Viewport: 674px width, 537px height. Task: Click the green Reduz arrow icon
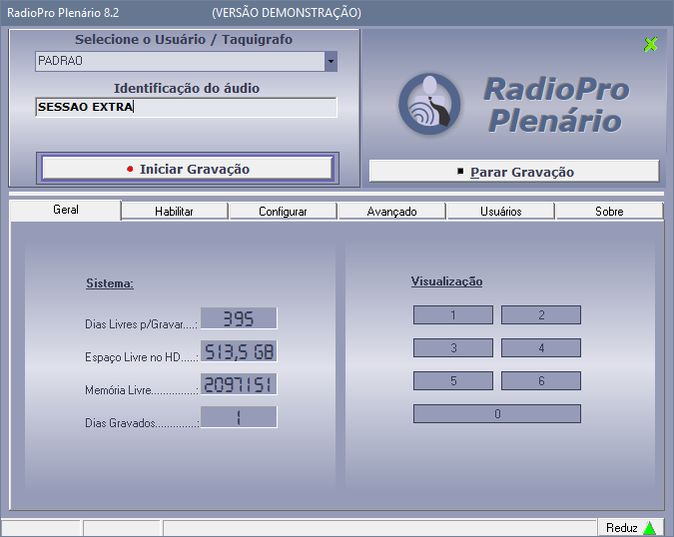pyautogui.click(x=649, y=528)
